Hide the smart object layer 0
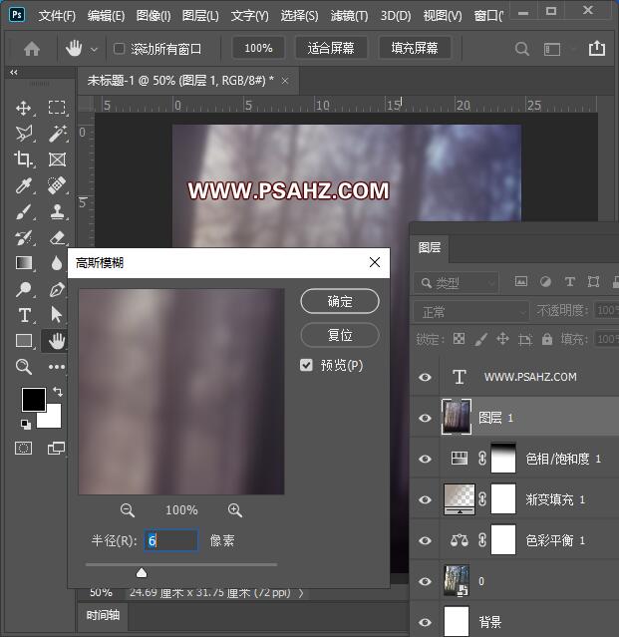Viewport: 619px width, 637px height. pyautogui.click(x=426, y=581)
